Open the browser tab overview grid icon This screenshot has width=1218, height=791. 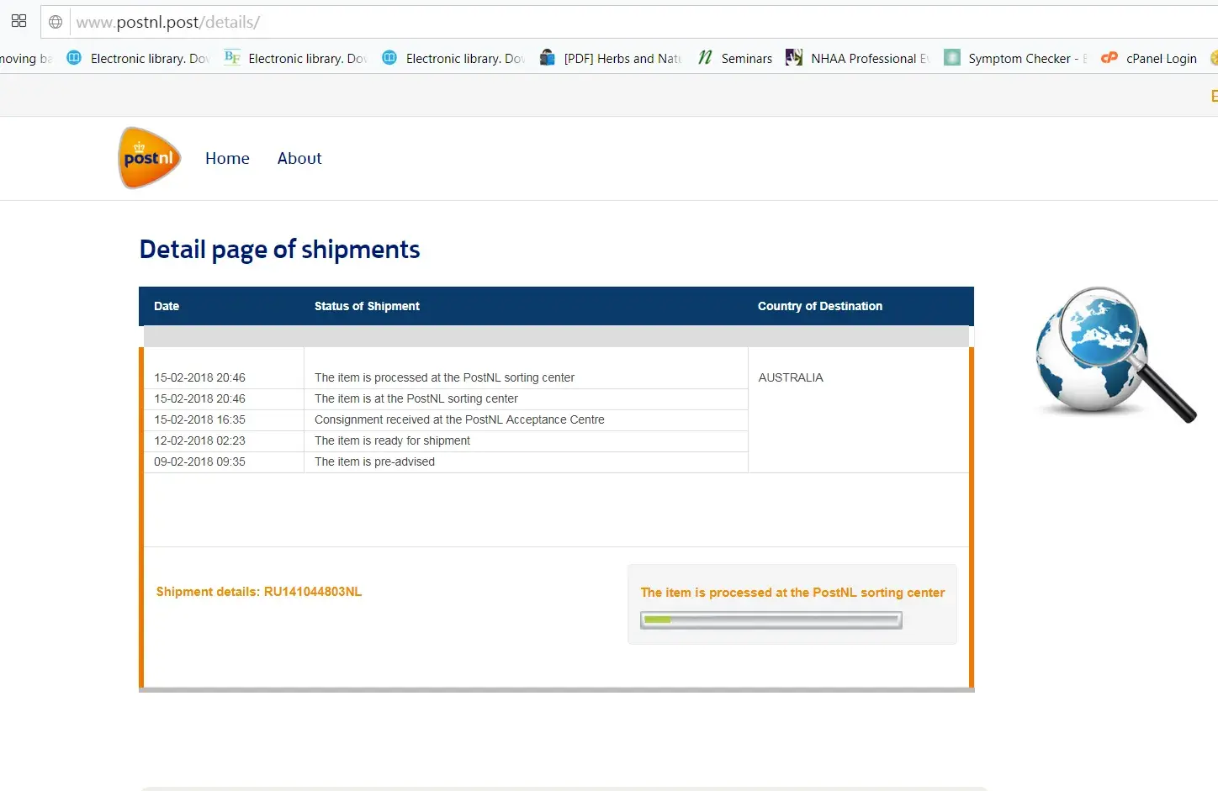19,21
